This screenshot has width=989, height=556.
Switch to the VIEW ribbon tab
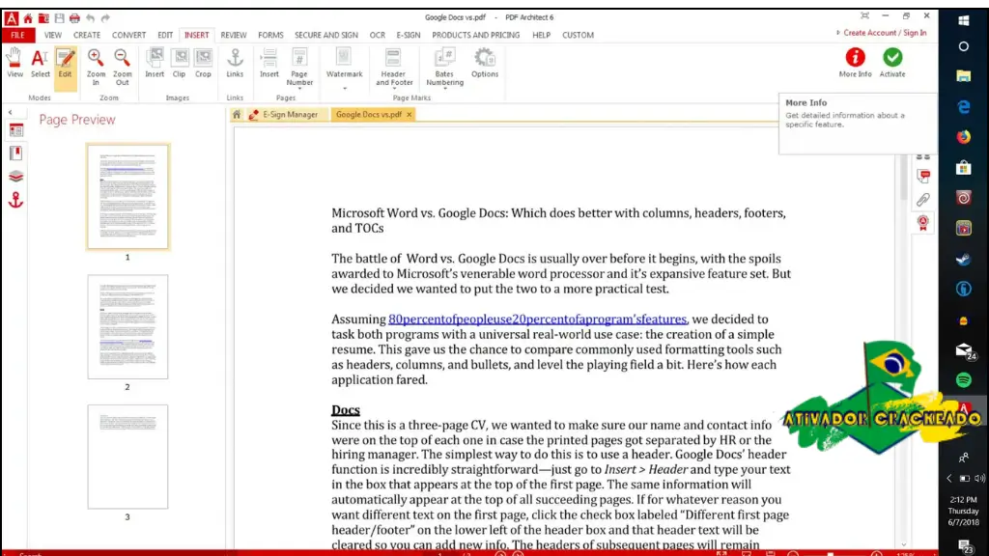coord(53,36)
